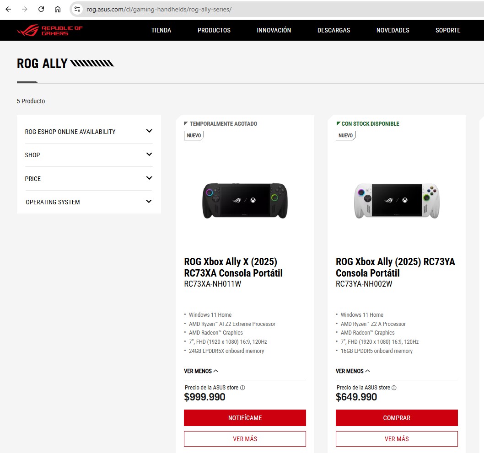Click info icon beside the $999.990 price label
484x453 pixels.
coord(242,388)
